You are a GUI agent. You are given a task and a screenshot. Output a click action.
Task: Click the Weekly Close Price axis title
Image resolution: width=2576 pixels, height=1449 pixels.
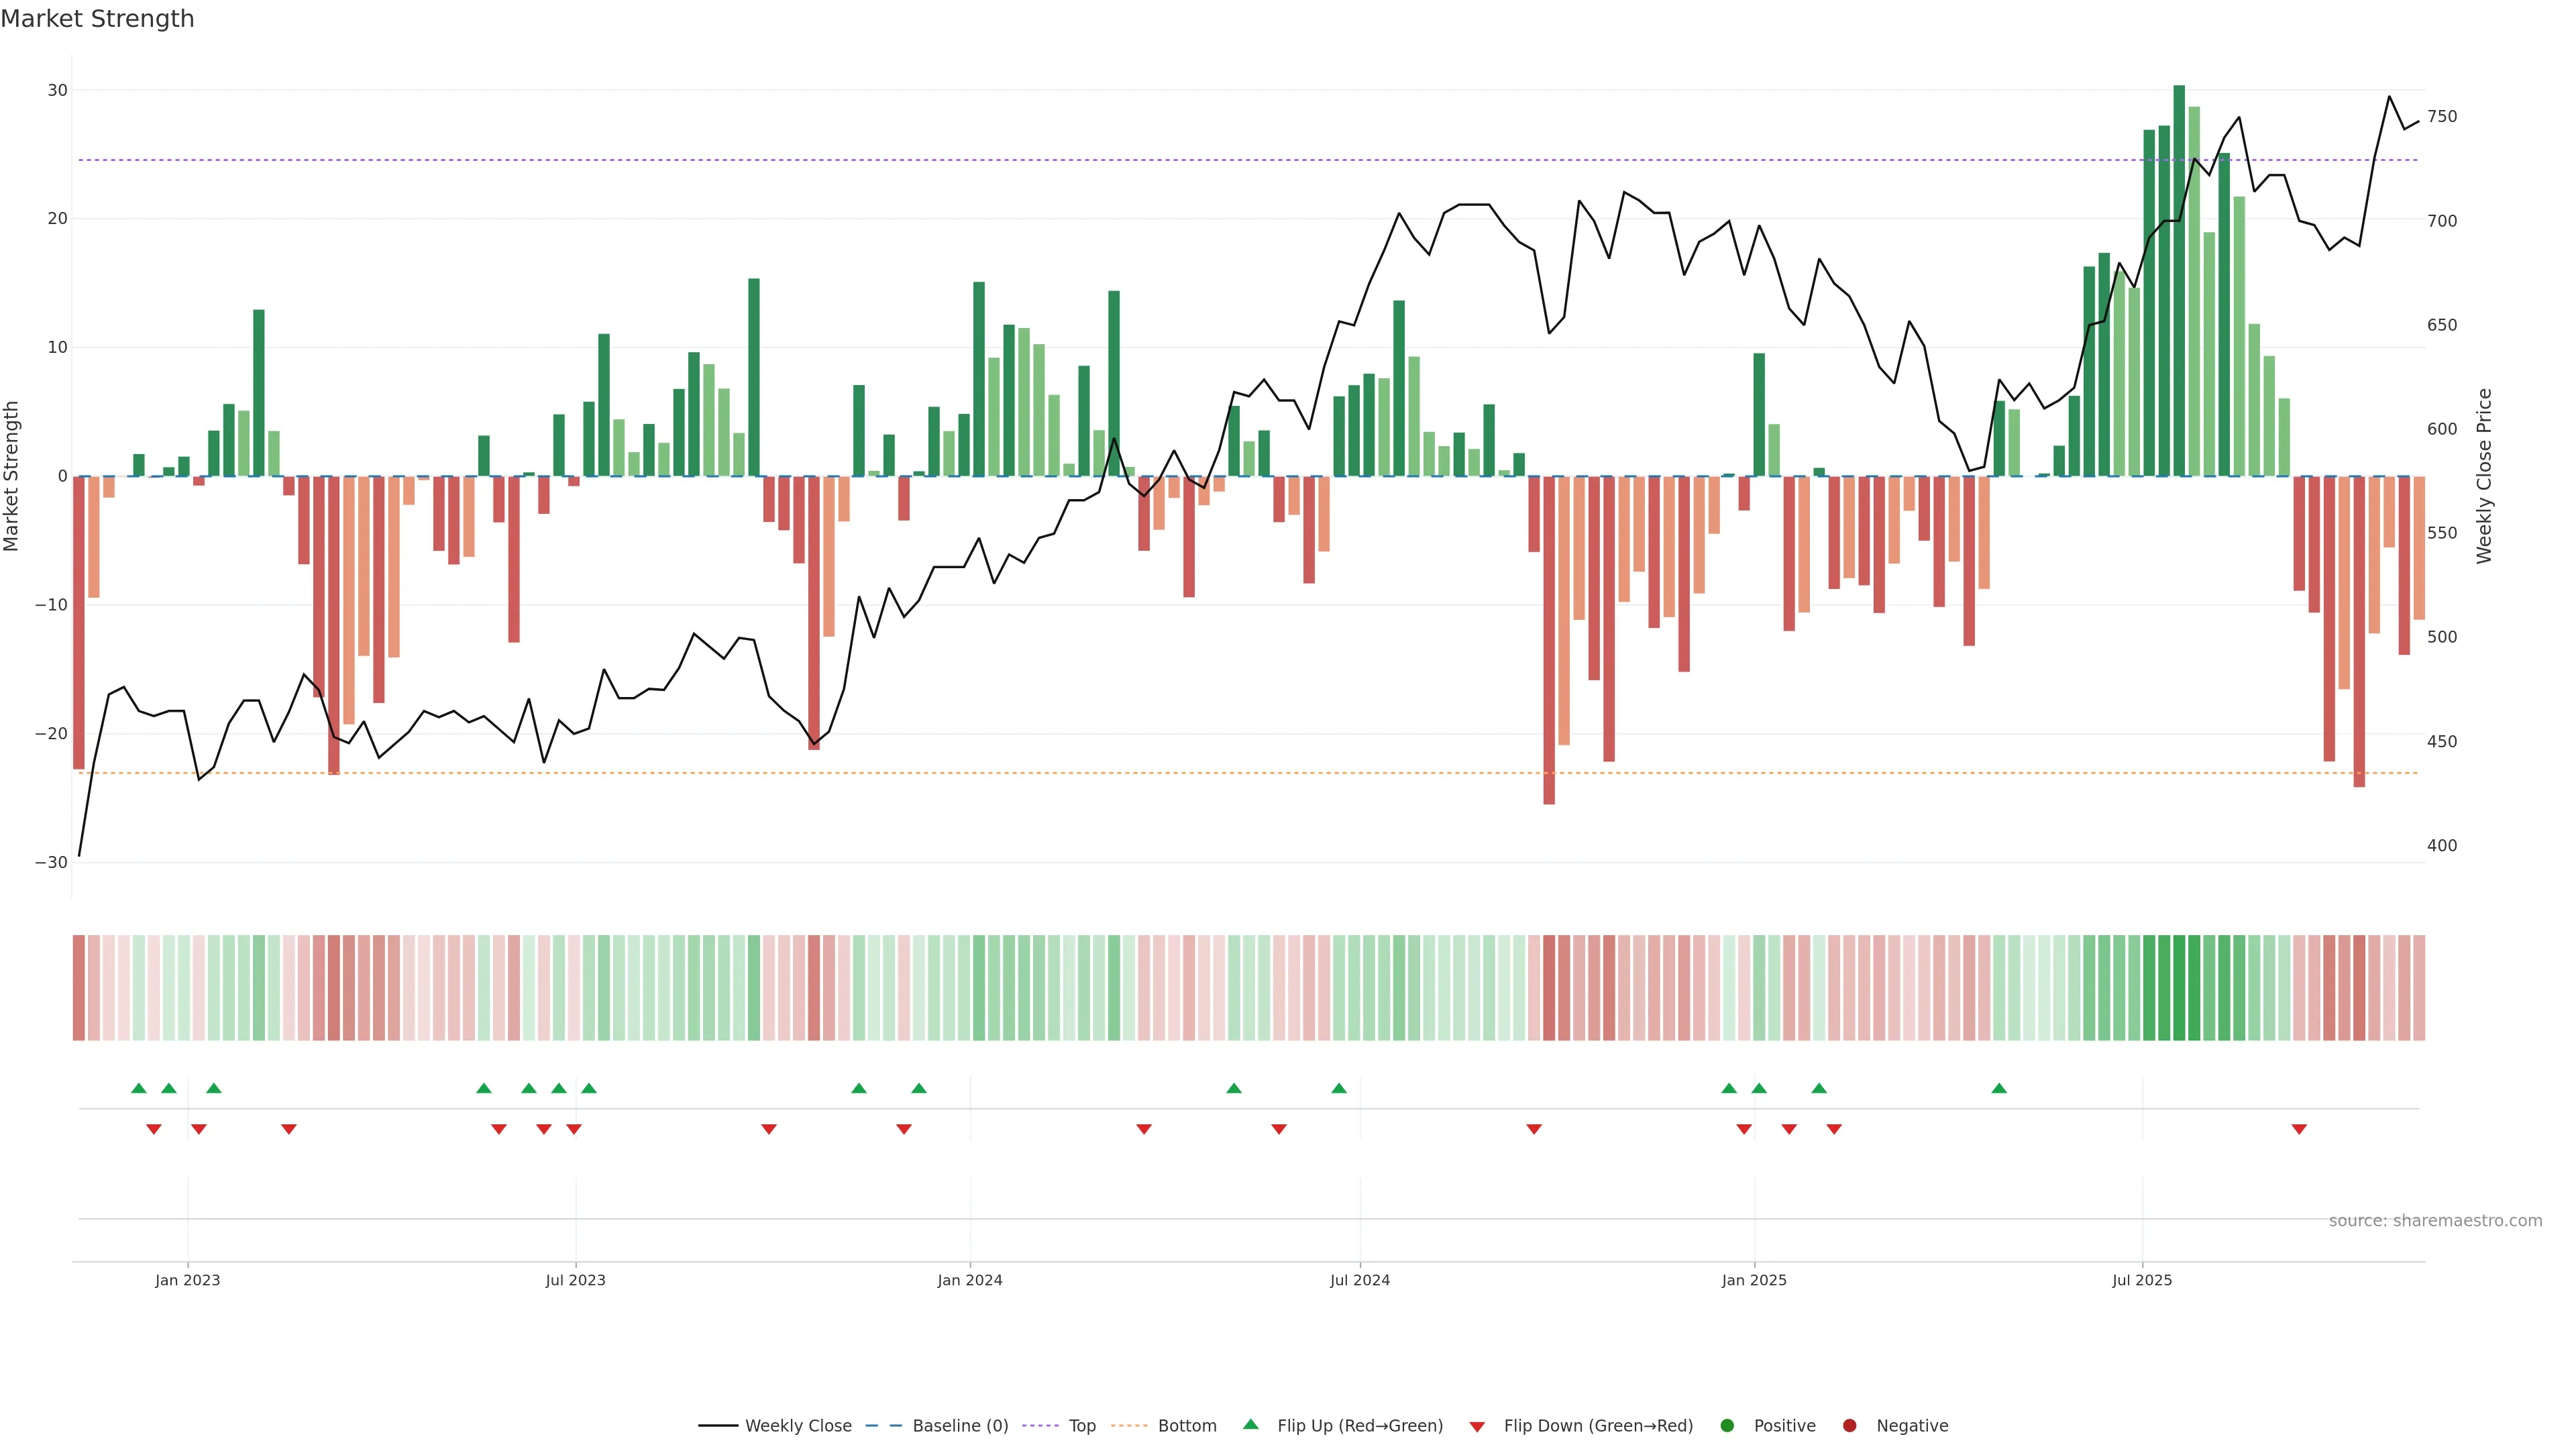2484,476
